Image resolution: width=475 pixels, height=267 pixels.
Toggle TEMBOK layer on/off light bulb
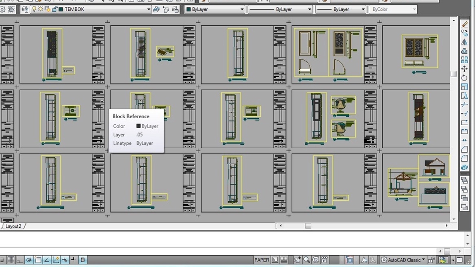pyautogui.click(x=34, y=9)
